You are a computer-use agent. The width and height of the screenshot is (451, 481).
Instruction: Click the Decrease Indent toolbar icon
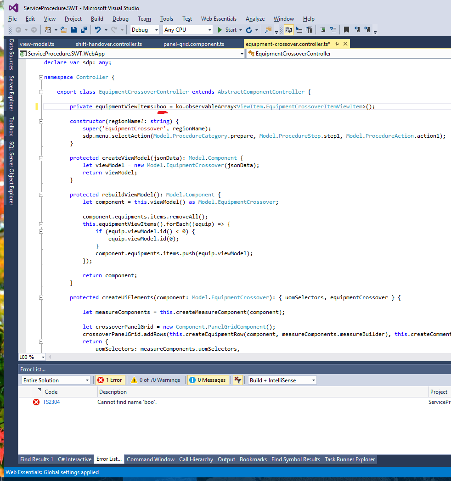coord(299,30)
